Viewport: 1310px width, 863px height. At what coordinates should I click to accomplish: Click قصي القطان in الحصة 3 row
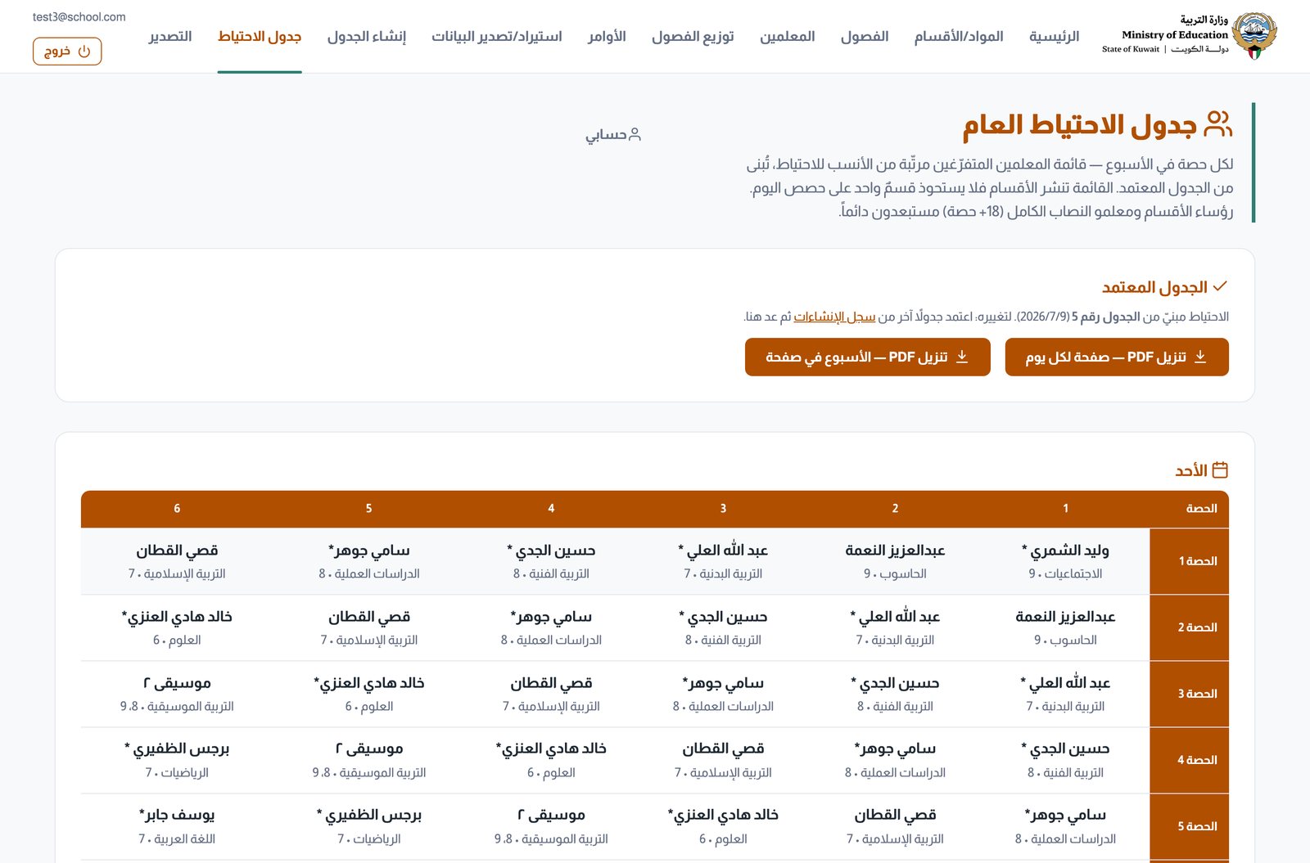(x=551, y=683)
